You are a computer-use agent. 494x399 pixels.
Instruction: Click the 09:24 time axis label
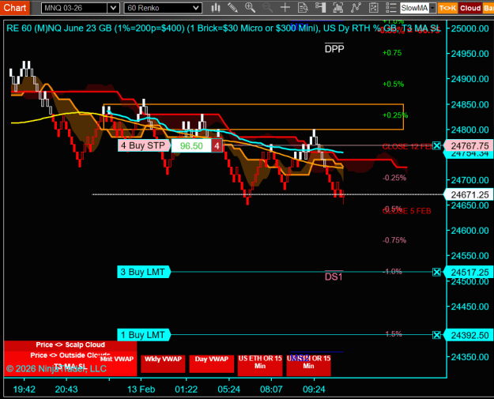coord(314,390)
